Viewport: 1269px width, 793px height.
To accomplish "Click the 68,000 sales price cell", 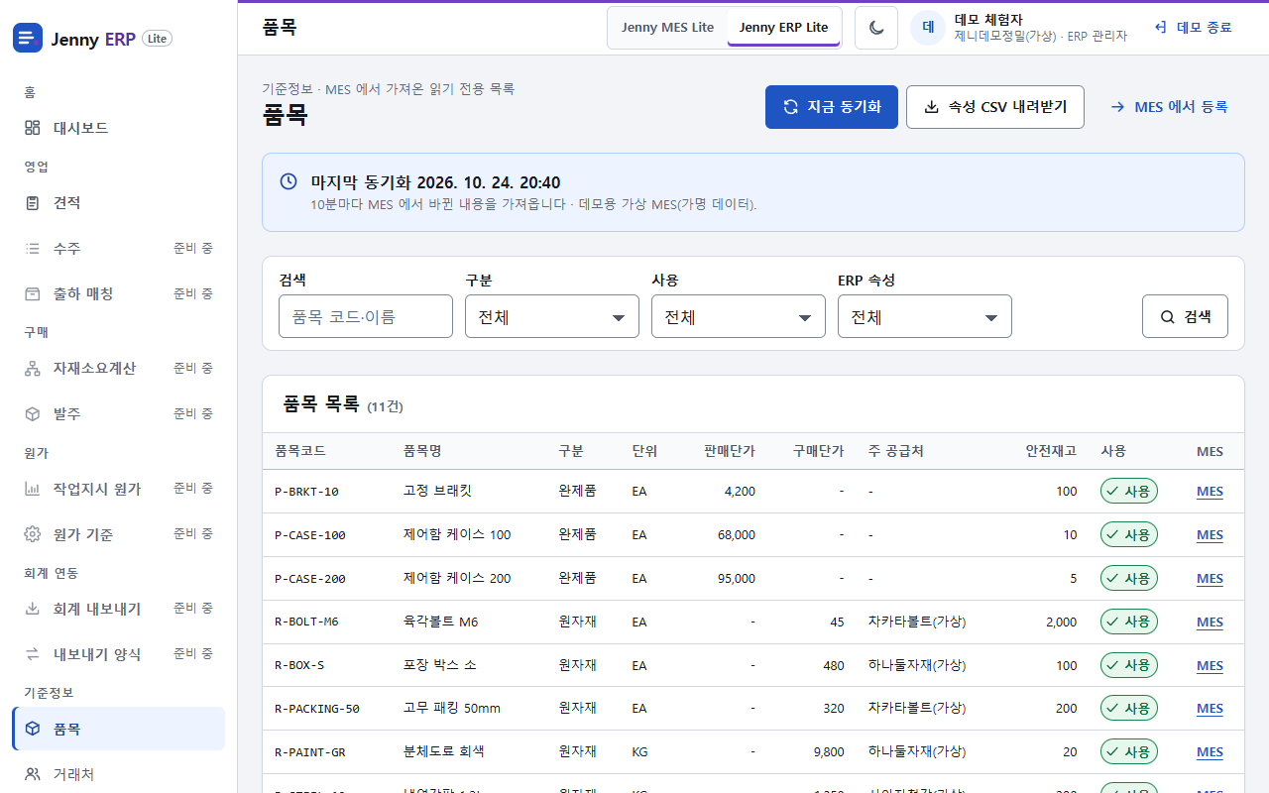I will (x=737, y=535).
